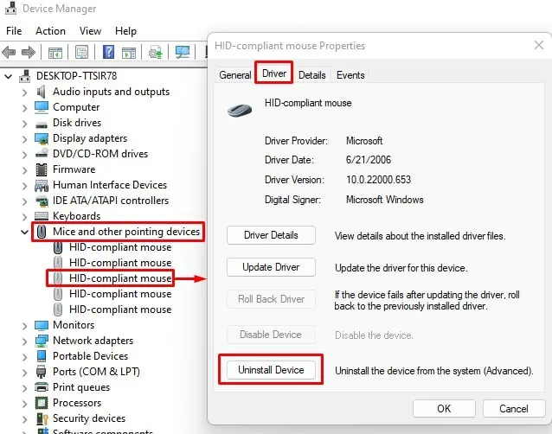Click the driver version 10.0.22000.653 text
Image resolution: width=552 pixels, height=434 pixels.
378,180
